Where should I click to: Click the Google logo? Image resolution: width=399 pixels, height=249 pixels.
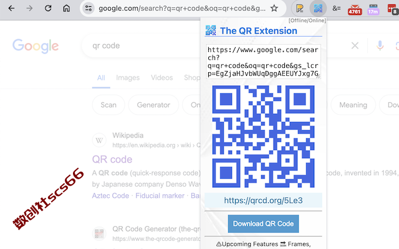(36, 46)
